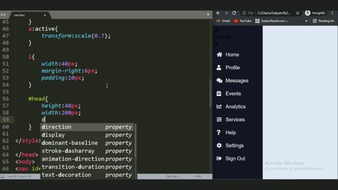This screenshot has height=190, width=338.
Task: Click the side bar toggle icon in status bar
Action: pos(3,176)
